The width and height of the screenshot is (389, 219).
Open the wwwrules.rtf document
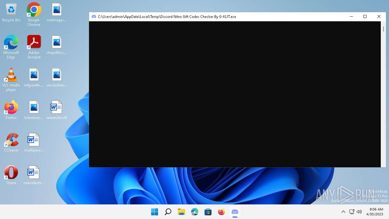pyautogui.click(x=57, y=110)
